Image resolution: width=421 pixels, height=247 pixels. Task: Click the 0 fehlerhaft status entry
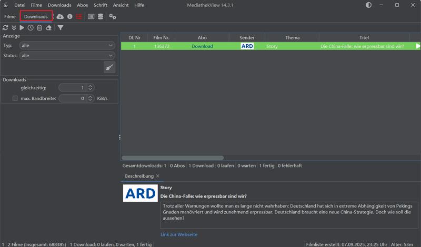(x=290, y=166)
